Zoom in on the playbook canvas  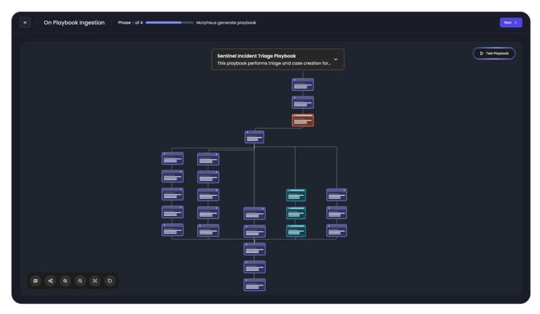pos(65,281)
